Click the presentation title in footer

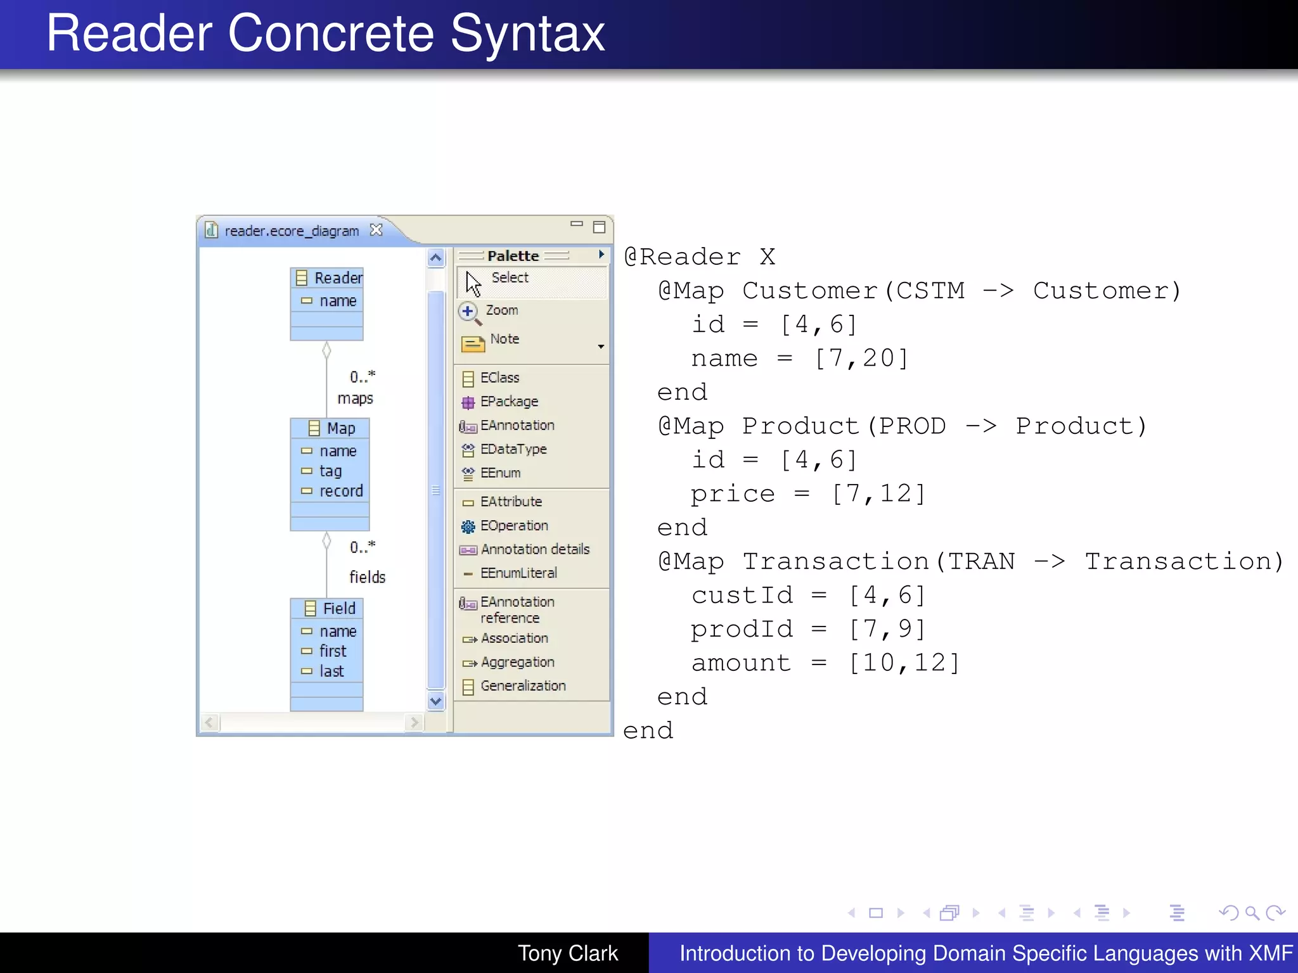[x=986, y=953]
